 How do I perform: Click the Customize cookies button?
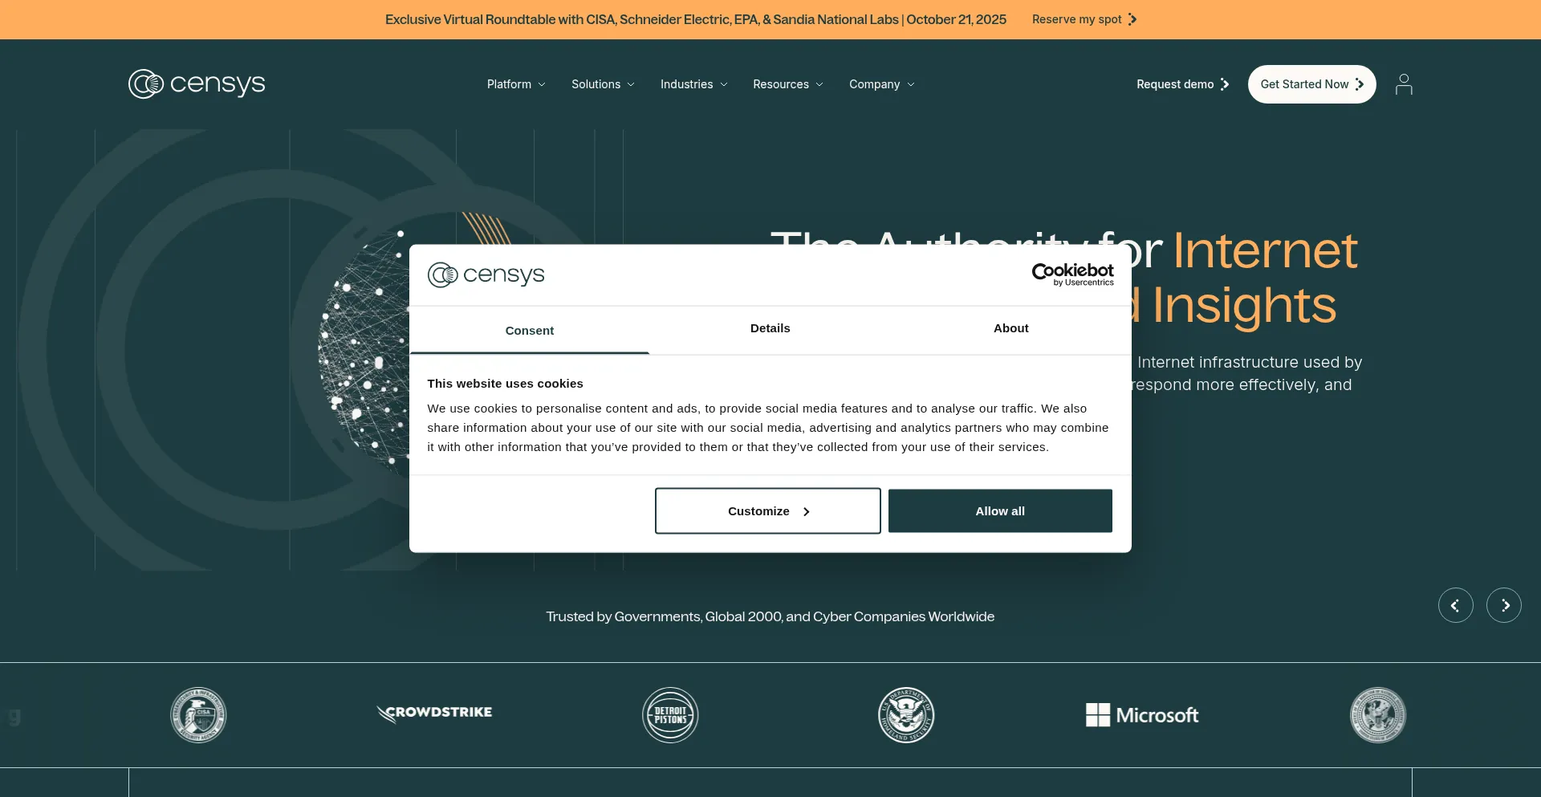point(768,511)
